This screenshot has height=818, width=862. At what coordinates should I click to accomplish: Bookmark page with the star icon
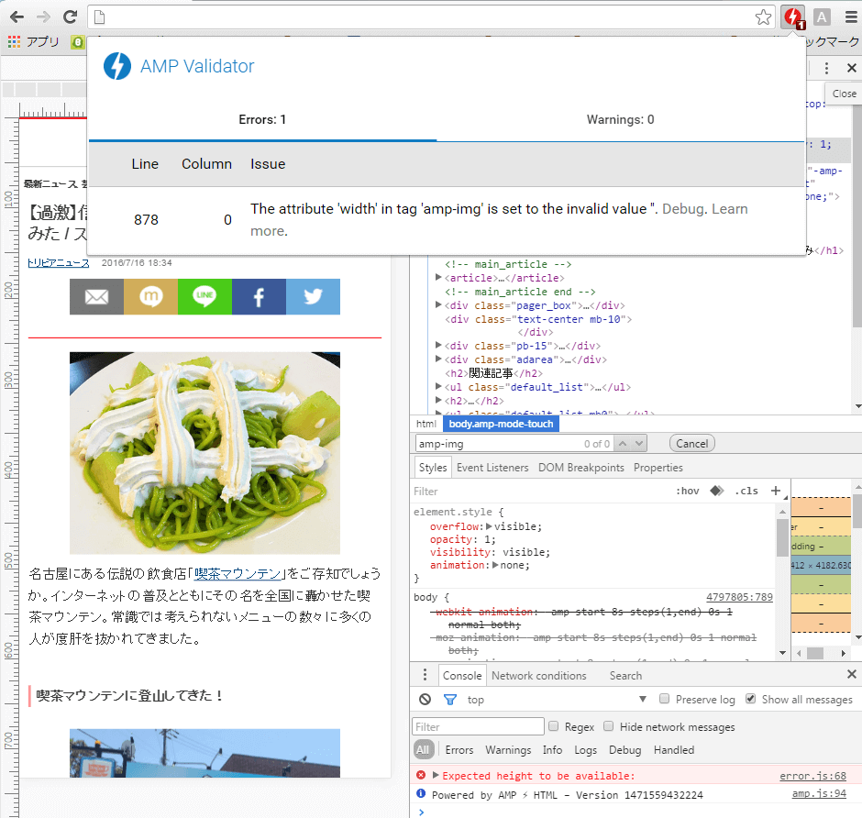tap(763, 17)
